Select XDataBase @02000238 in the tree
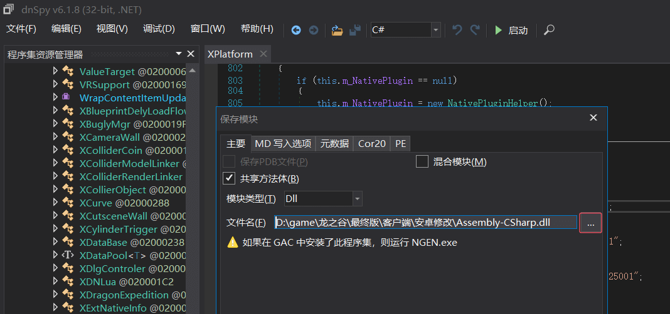 [x=132, y=242]
